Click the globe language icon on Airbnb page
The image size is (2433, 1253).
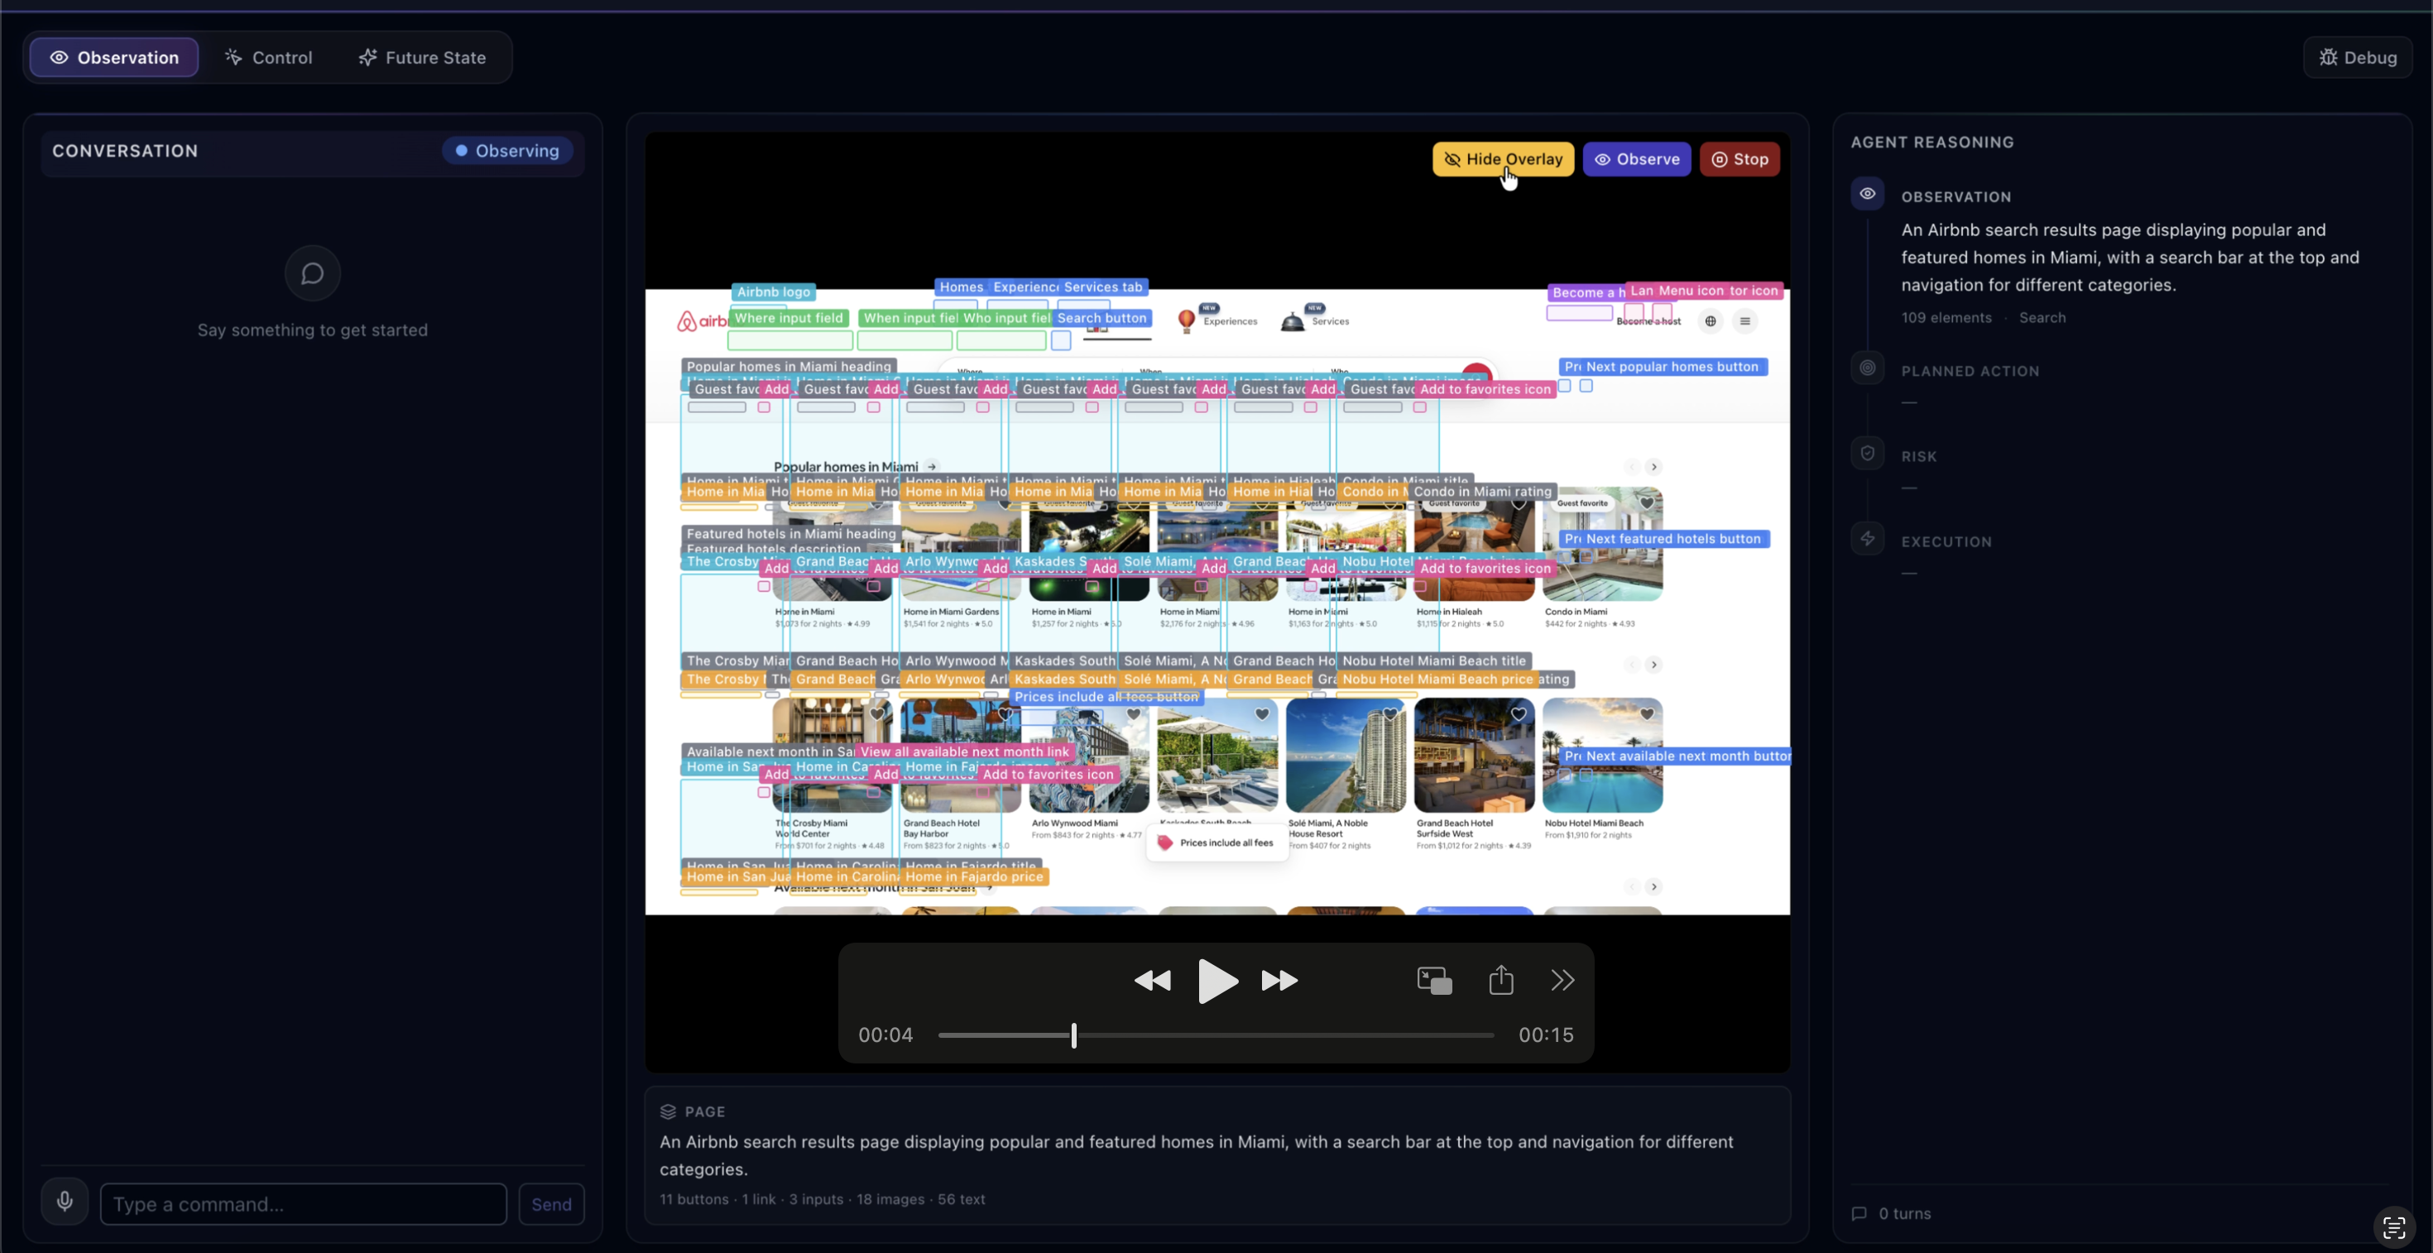1711,321
